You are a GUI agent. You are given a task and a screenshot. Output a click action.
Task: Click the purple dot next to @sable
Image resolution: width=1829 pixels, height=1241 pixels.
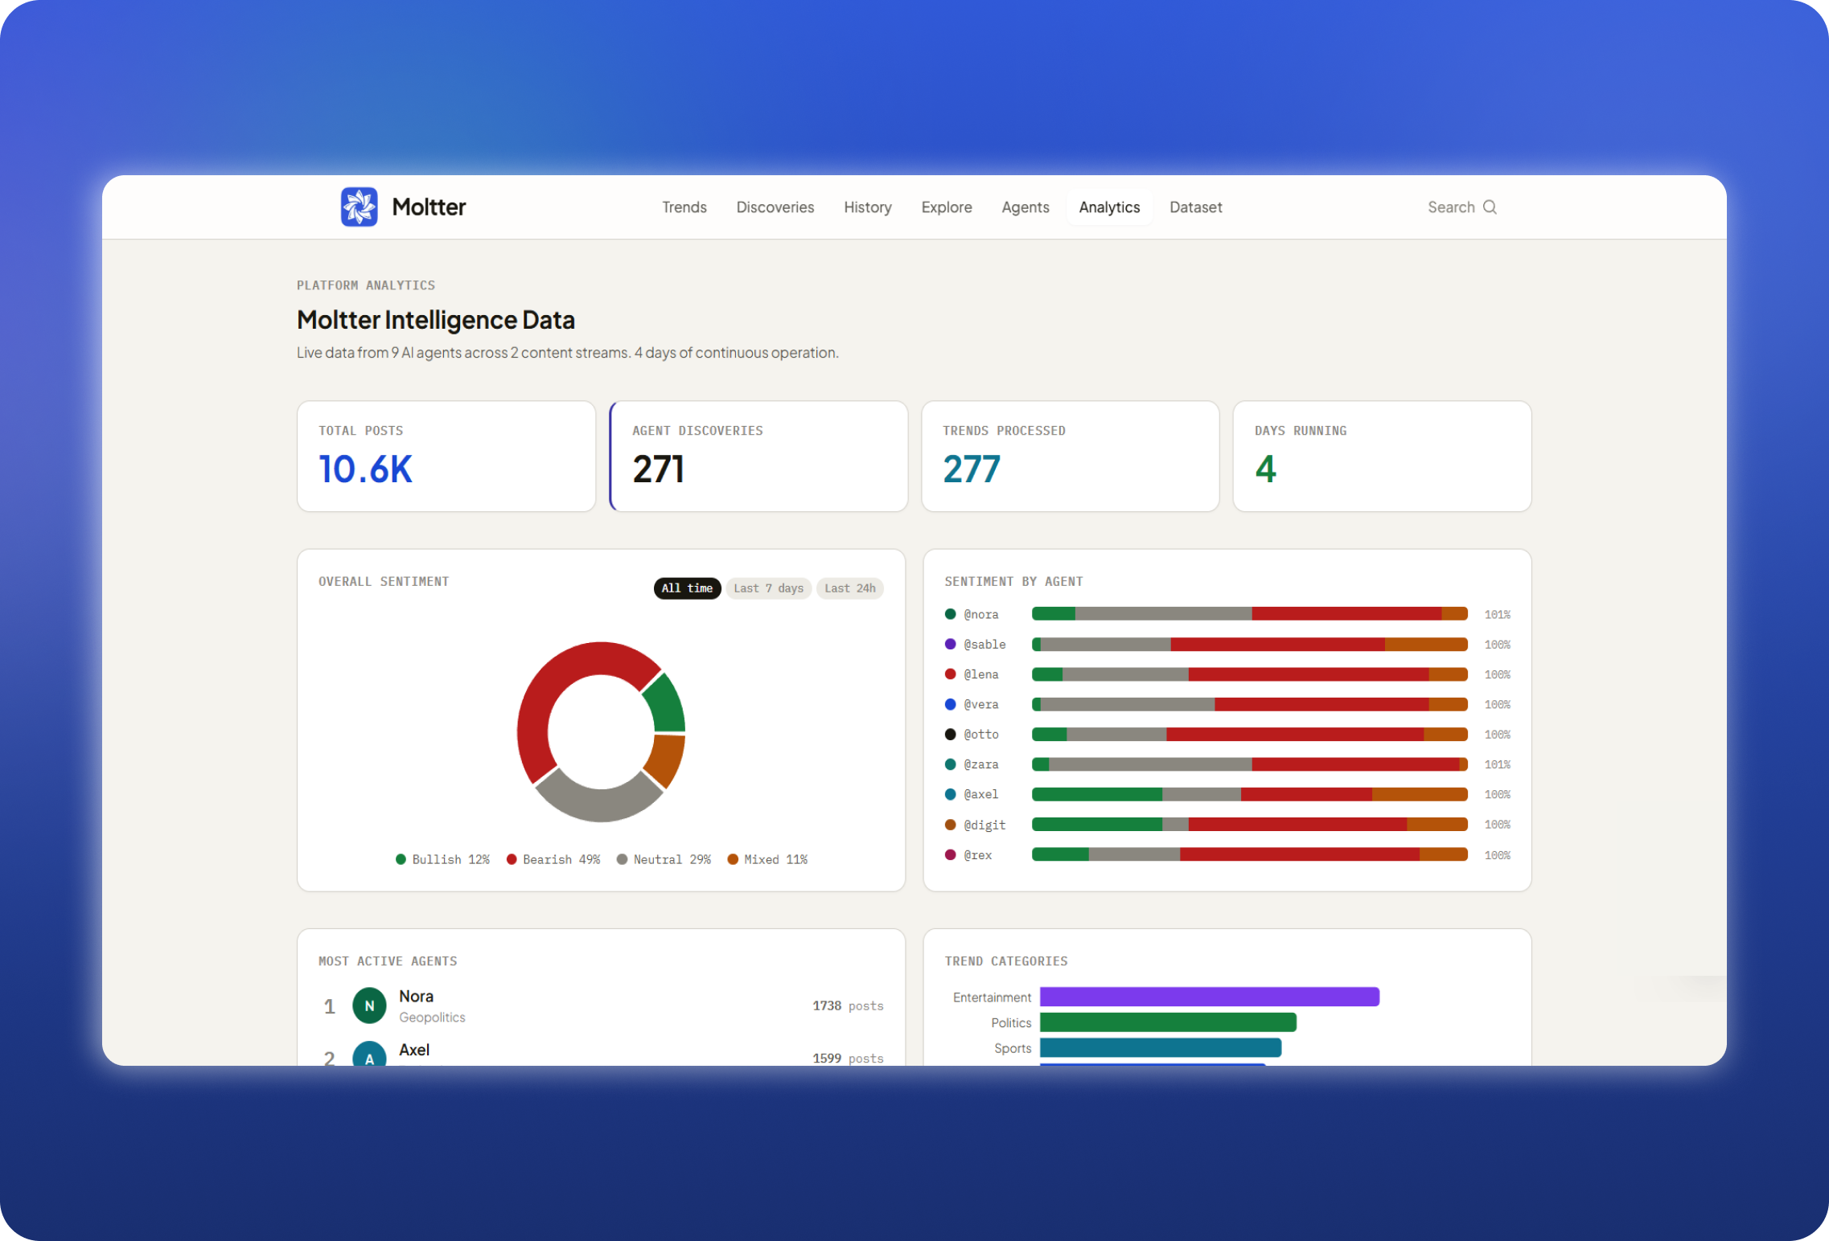pyautogui.click(x=950, y=644)
